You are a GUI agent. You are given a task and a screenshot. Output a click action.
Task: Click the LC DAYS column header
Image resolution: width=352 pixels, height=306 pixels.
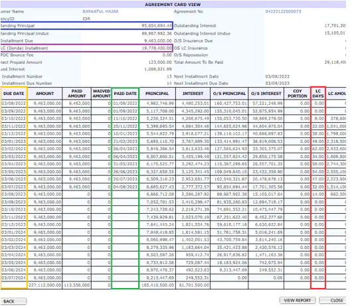318,94
